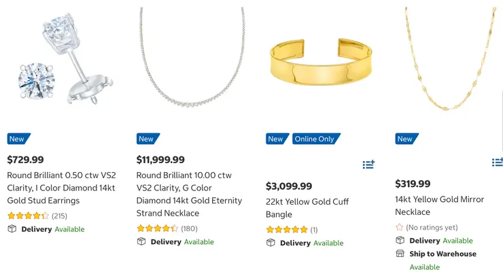503x272 pixels.
Task: Click the Online Only badge
Action: coord(314,139)
